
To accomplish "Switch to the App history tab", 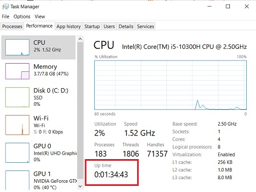I will [69, 27].
